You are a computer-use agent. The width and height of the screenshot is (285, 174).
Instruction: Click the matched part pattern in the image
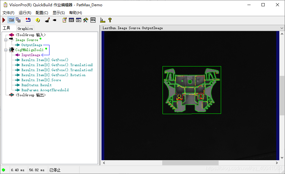pyautogui.click(x=192, y=90)
